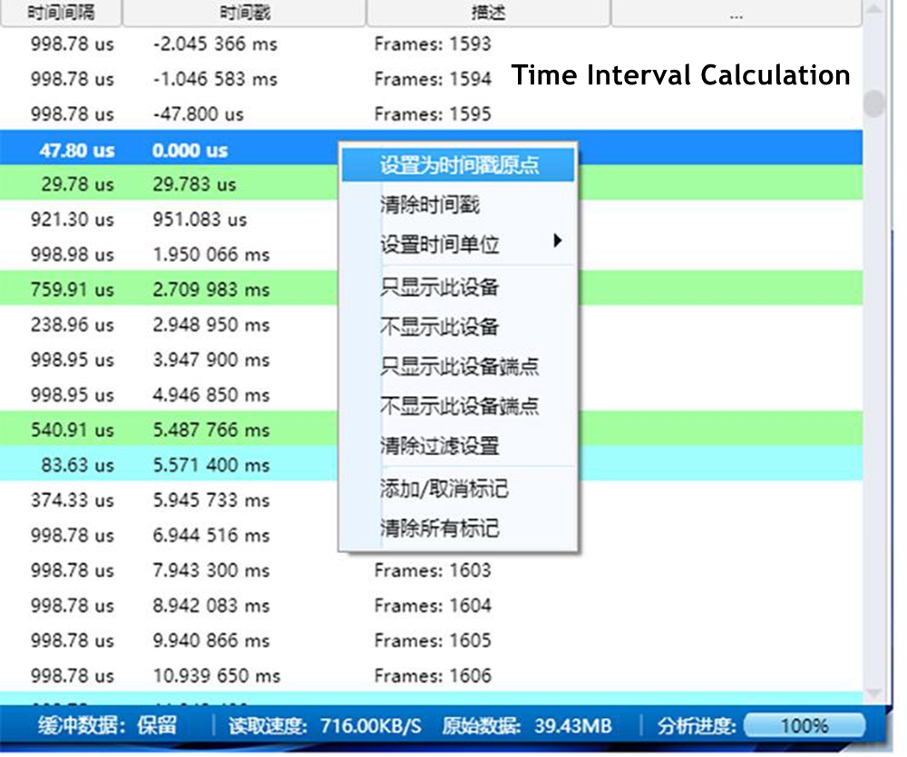Select '设置为时间戳原点' in context menu
The height and width of the screenshot is (757, 907).
pyautogui.click(x=459, y=165)
